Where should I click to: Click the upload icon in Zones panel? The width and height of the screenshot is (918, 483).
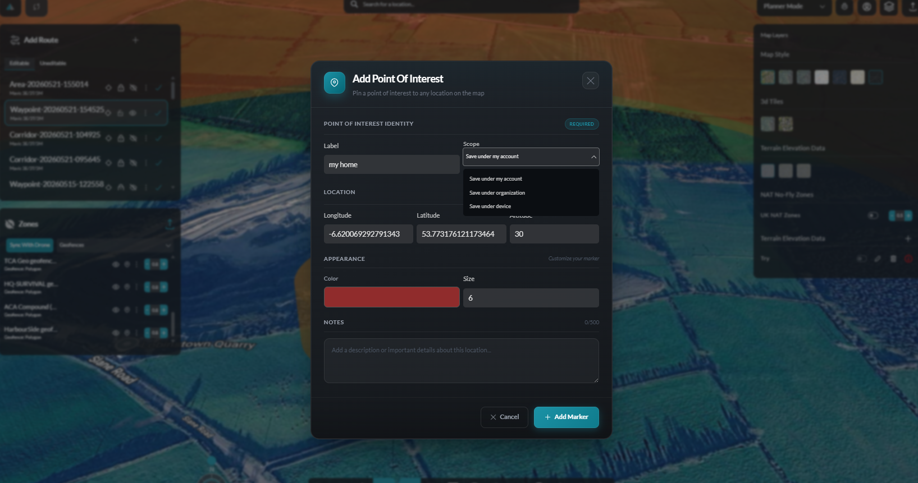tap(170, 224)
